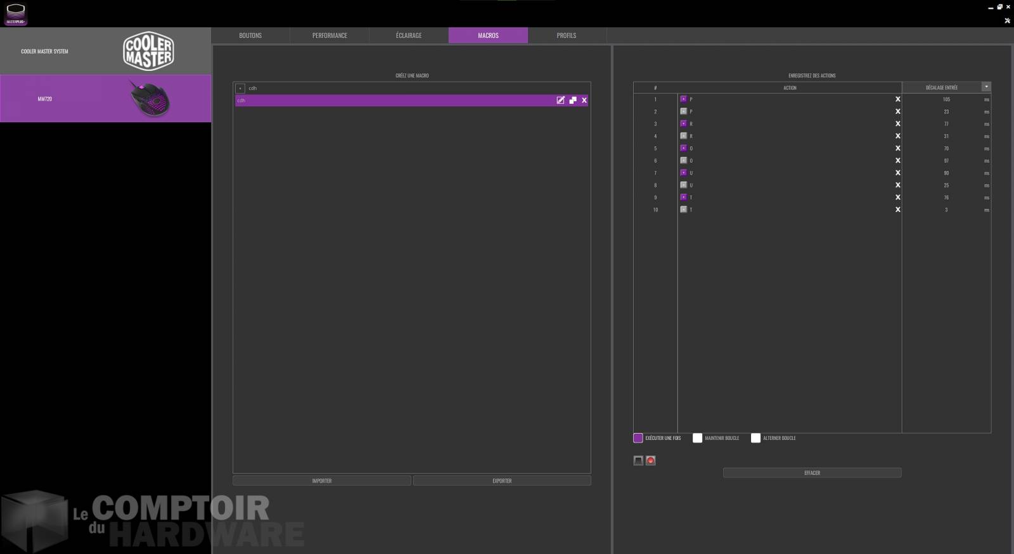Click key-down icon in action row 7
Viewport: 1014px width, 554px height.
(683, 172)
